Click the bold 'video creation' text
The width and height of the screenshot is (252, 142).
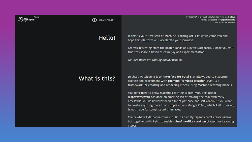point(195,81)
